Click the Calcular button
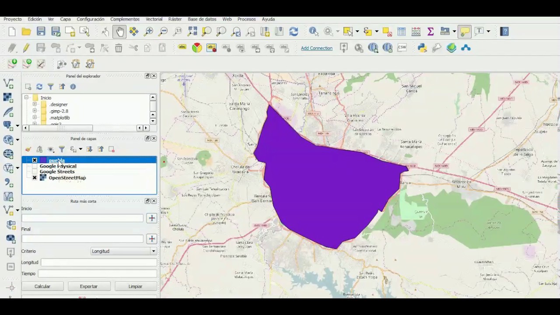This screenshot has height=315, width=560. click(42, 286)
